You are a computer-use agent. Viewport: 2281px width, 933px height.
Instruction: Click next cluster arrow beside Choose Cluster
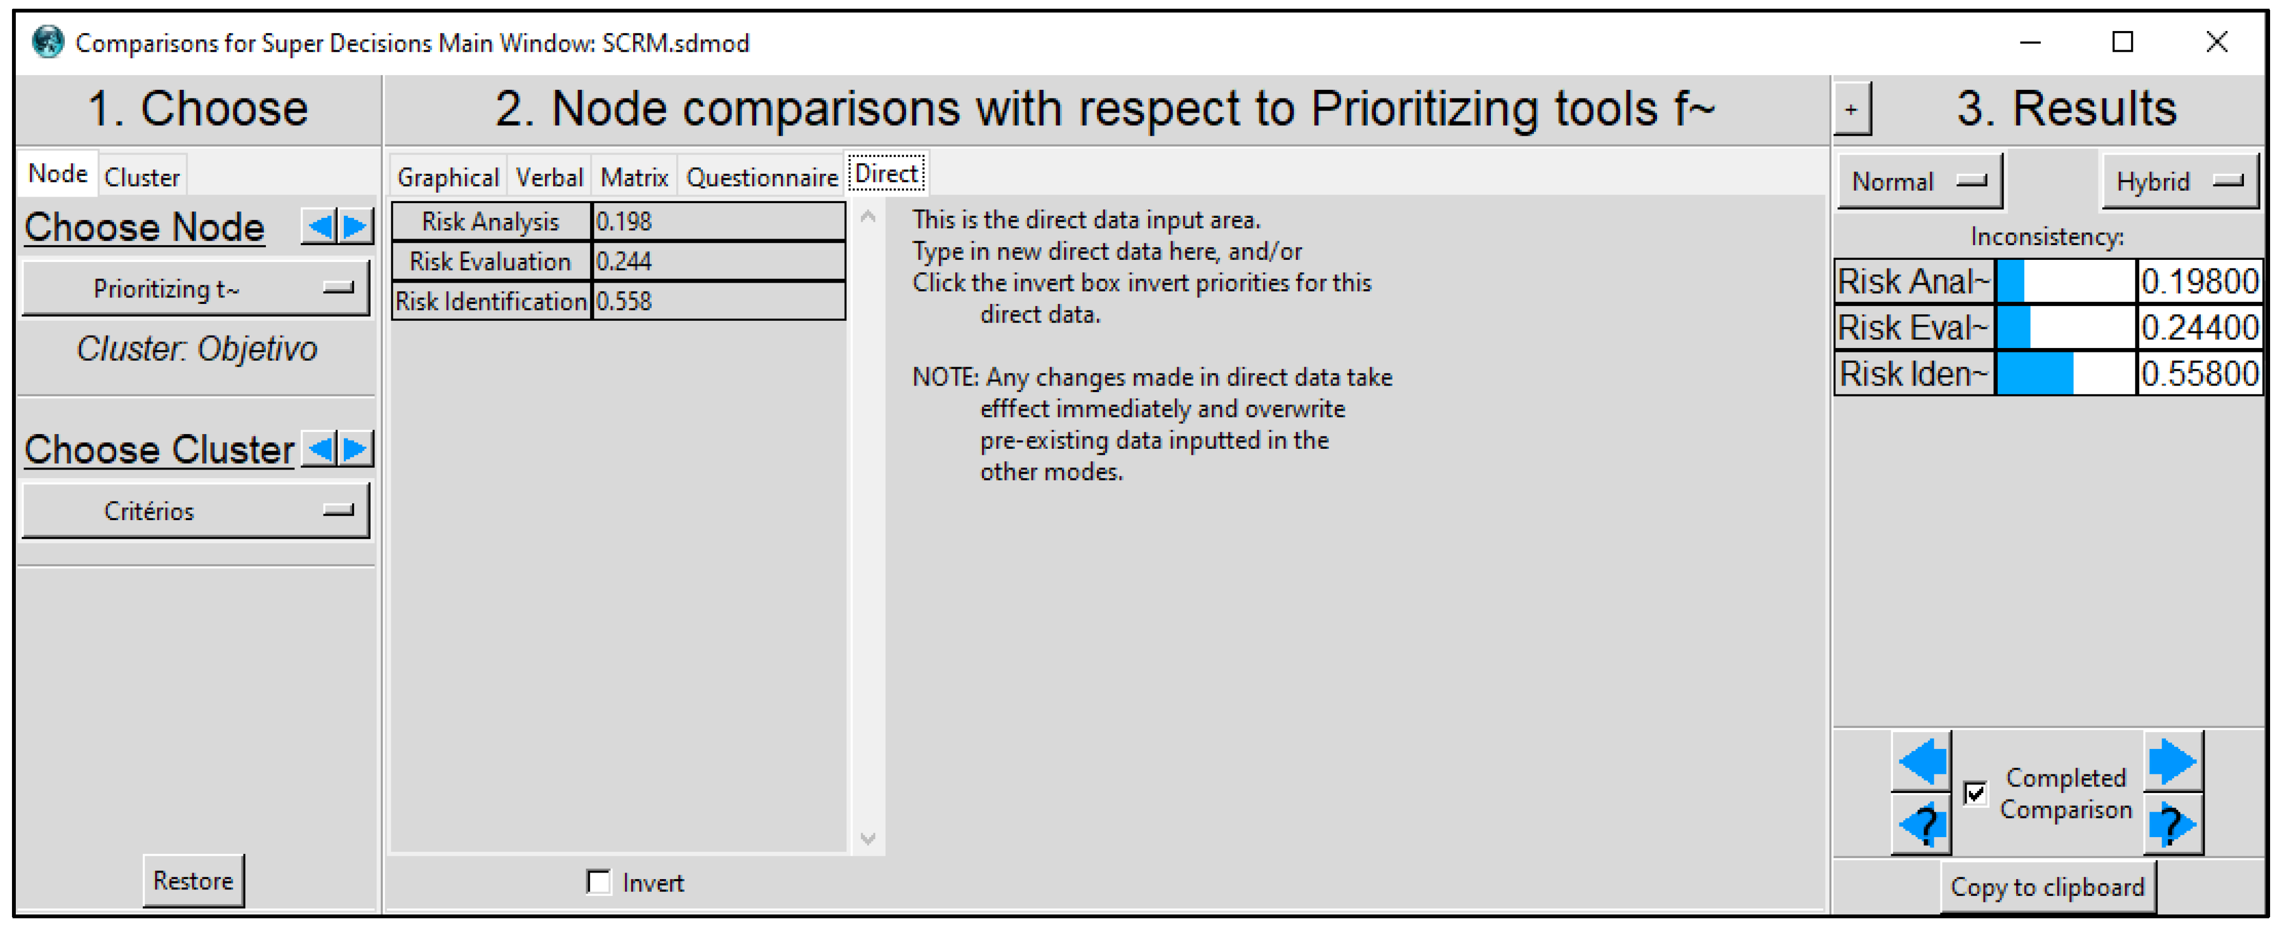(x=356, y=449)
